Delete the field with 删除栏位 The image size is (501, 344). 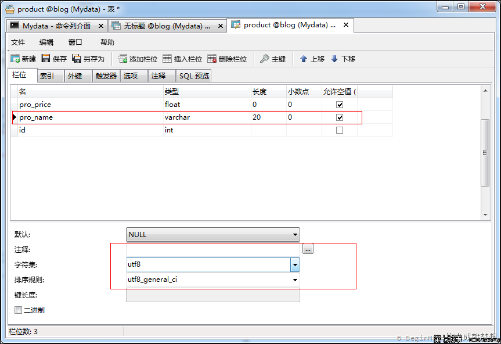tap(227, 59)
